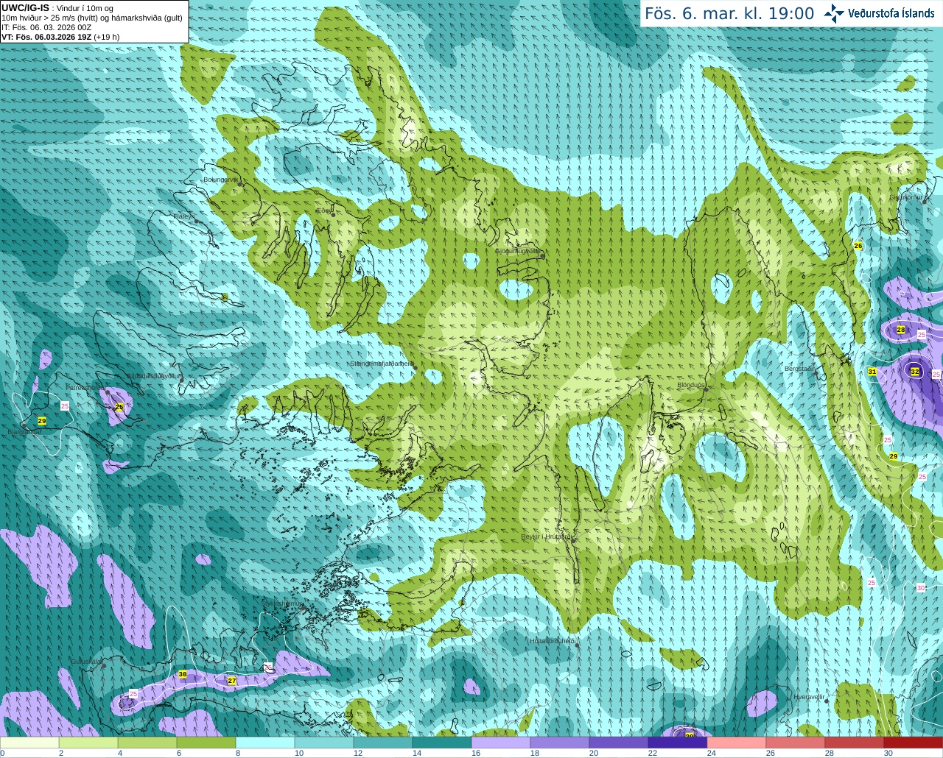The height and width of the screenshot is (758, 943).
Task: Click the 2–4 m/s light green legend swatch
Action: pos(88,743)
